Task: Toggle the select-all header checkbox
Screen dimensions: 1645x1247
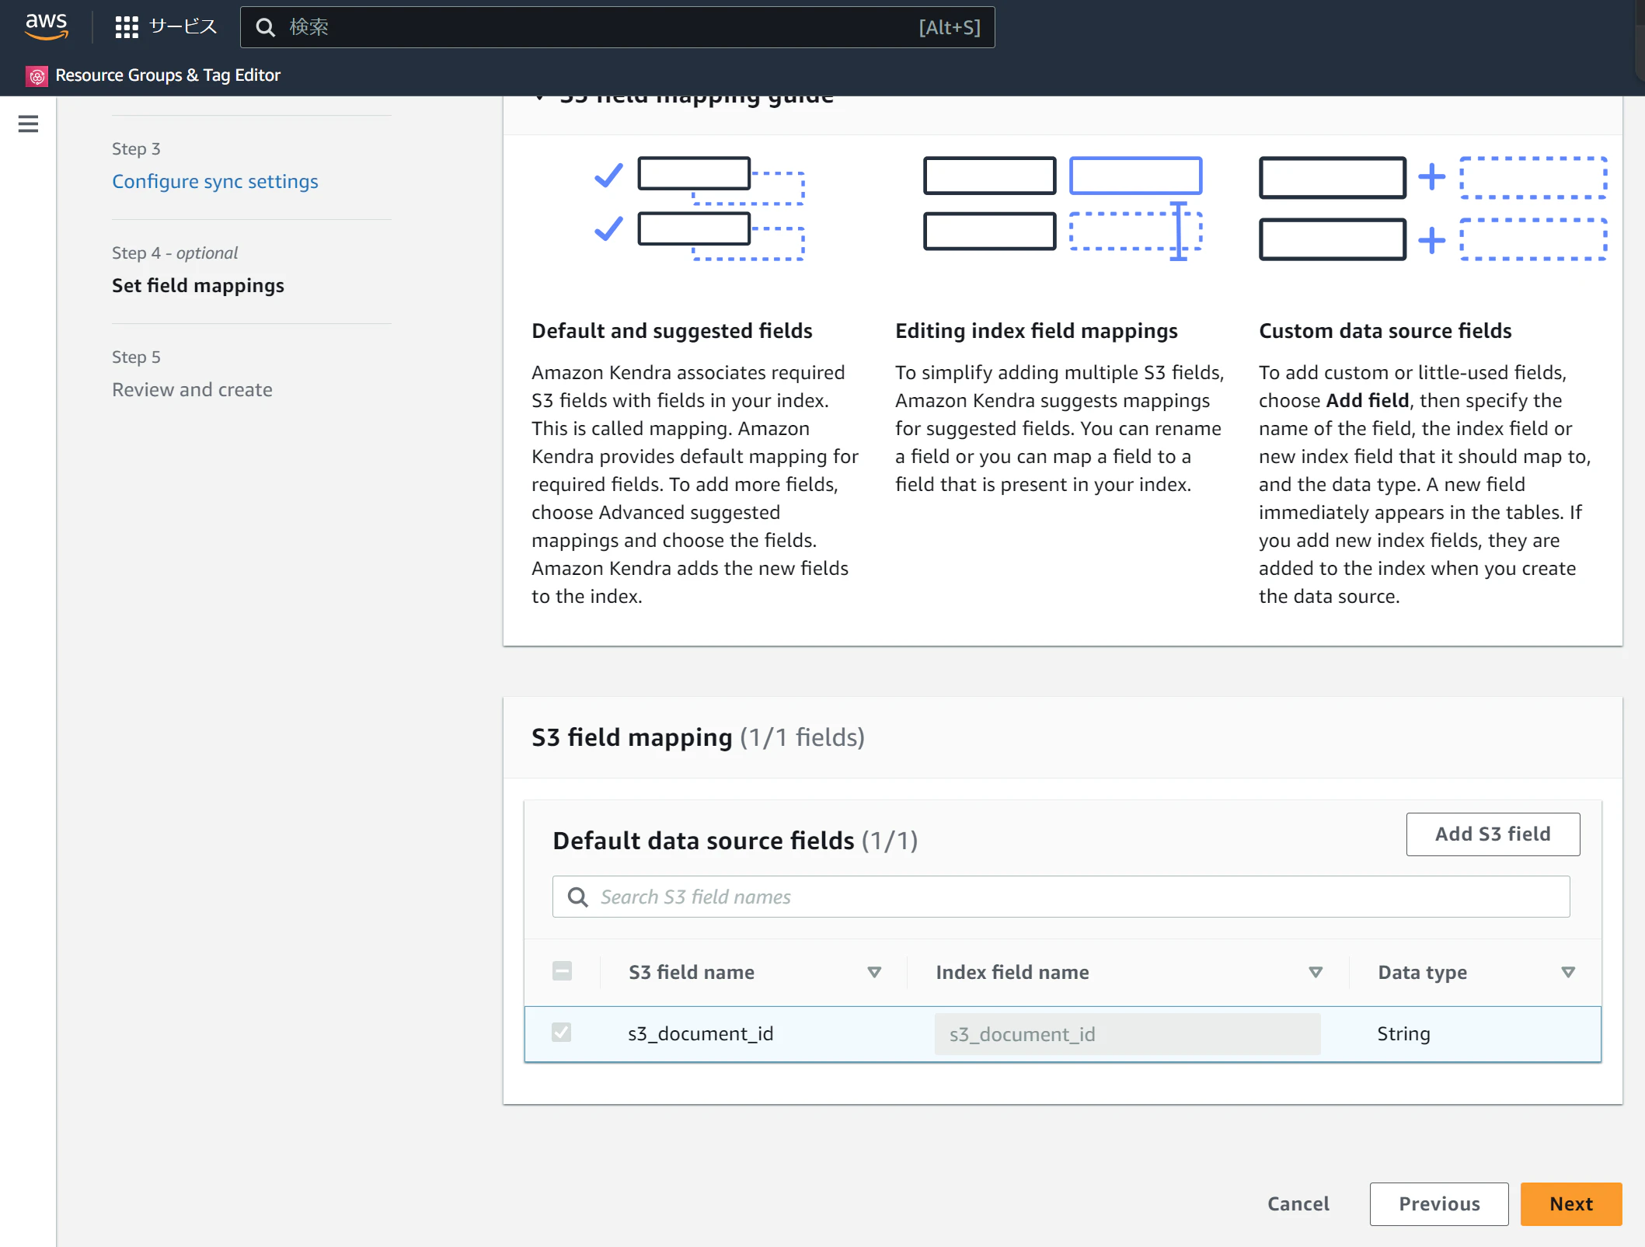Action: 562,971
